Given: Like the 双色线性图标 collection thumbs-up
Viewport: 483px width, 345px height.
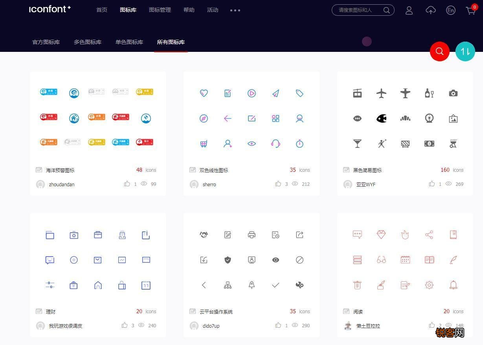Looking at the screenshot, I should (x=278, y=184).
